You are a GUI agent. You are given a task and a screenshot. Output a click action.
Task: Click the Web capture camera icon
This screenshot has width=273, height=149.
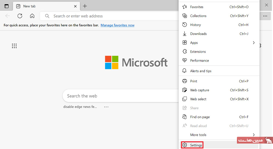coord(185,90)
